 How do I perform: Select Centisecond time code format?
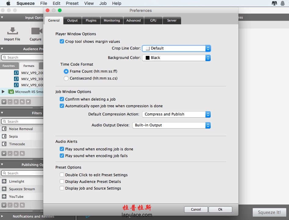click(x=66, y=78)
